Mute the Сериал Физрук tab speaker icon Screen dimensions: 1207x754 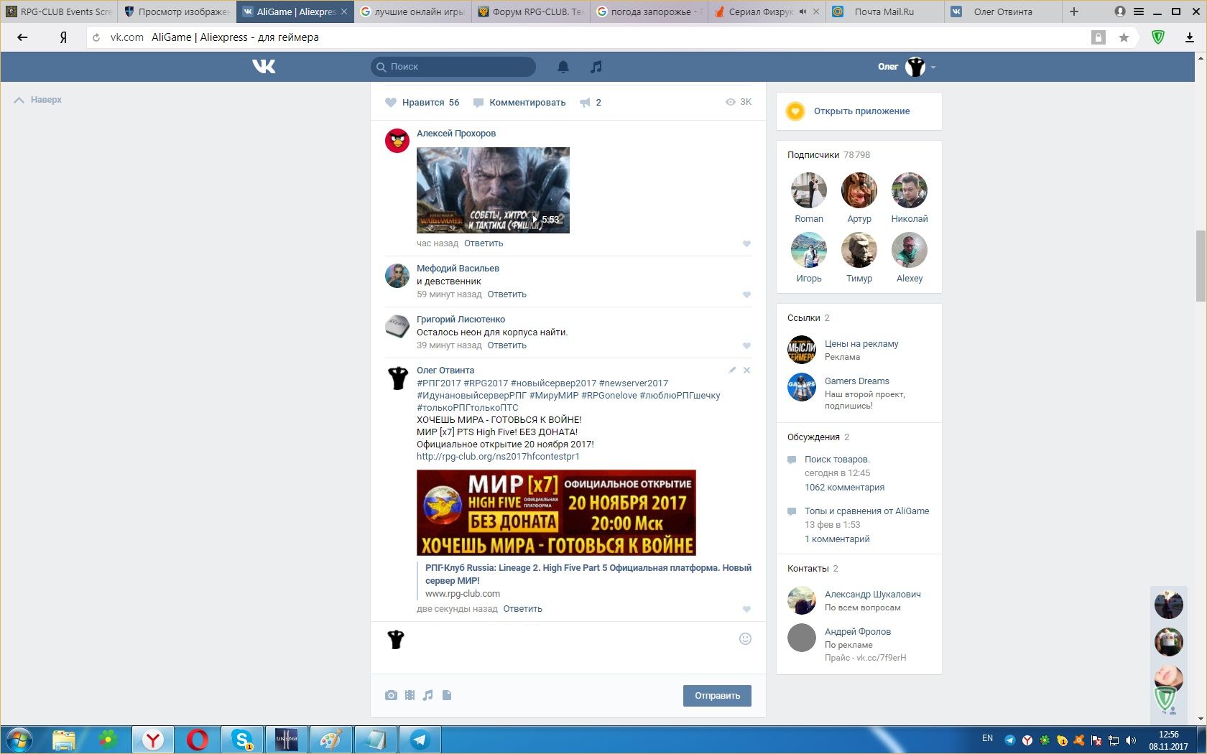(x=803, y=11)
